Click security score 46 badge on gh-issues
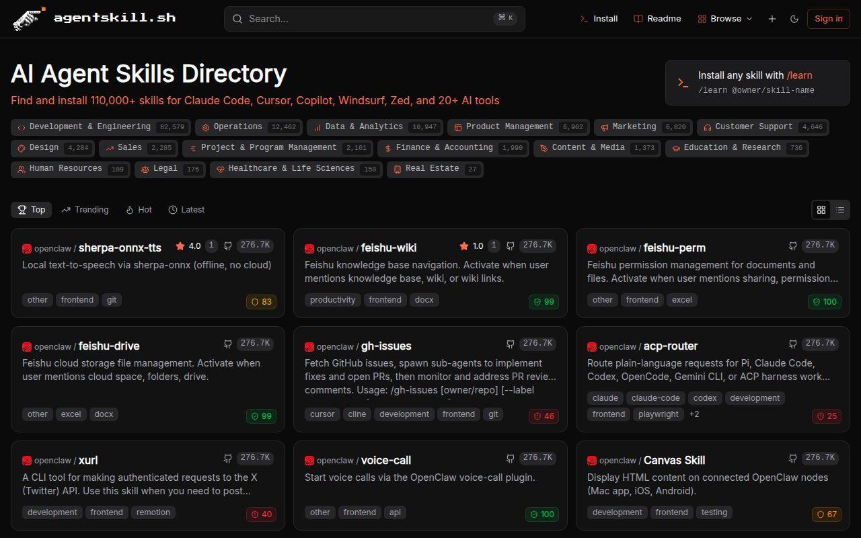 point(544,416)
